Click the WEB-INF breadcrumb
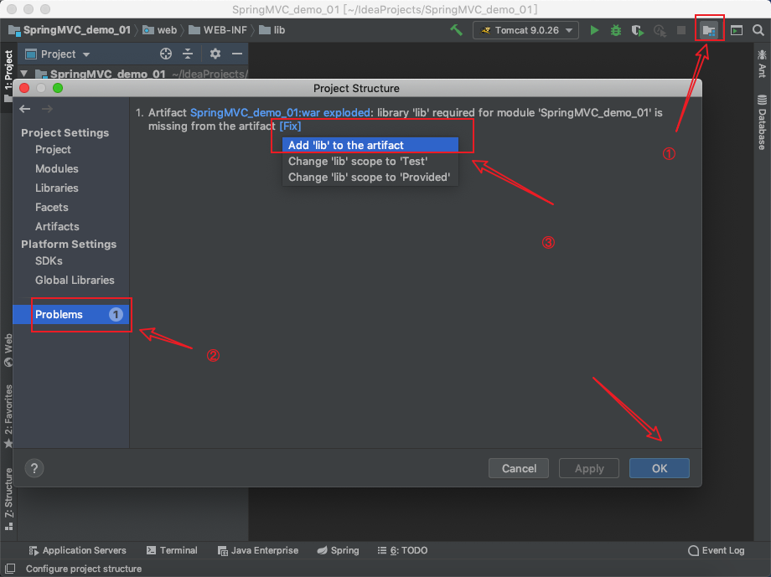 click(x=218, y=30)
